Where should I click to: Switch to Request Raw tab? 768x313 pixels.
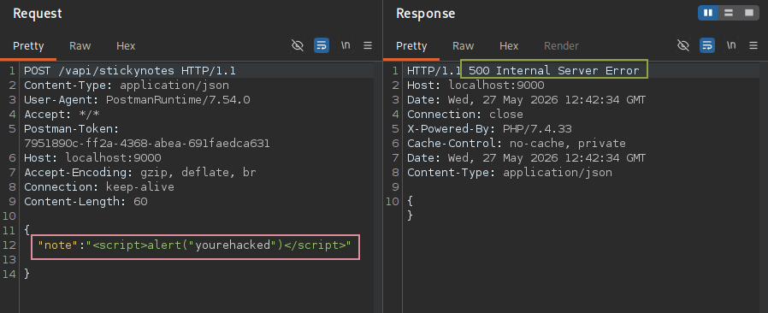coord(80,46)
